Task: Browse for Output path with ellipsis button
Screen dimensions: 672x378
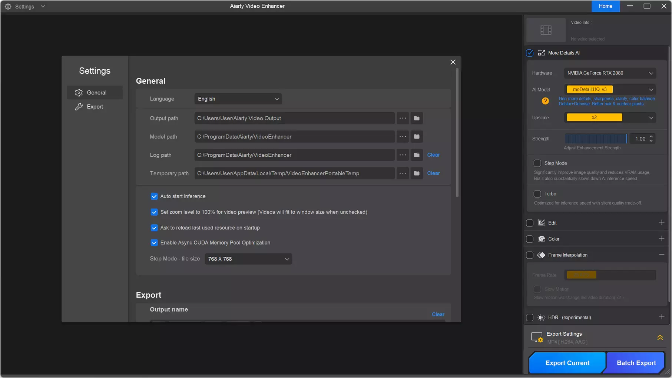Action: pos(403,118)
